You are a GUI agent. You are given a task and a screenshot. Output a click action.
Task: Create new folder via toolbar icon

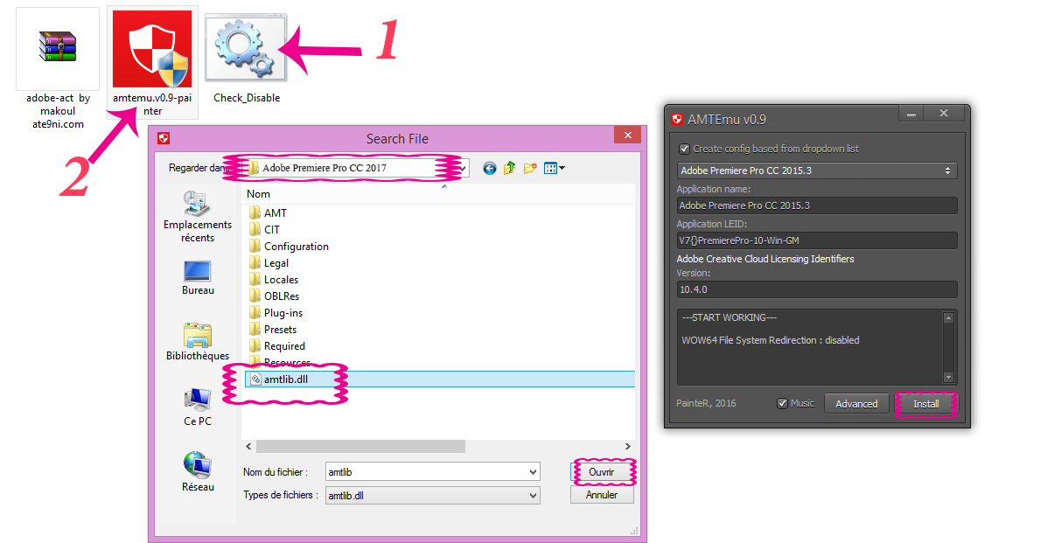530,168
